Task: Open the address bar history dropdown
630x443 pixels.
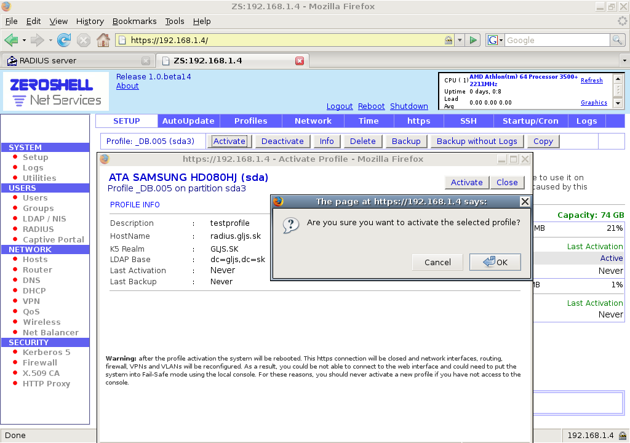Action: coord(460,40)
